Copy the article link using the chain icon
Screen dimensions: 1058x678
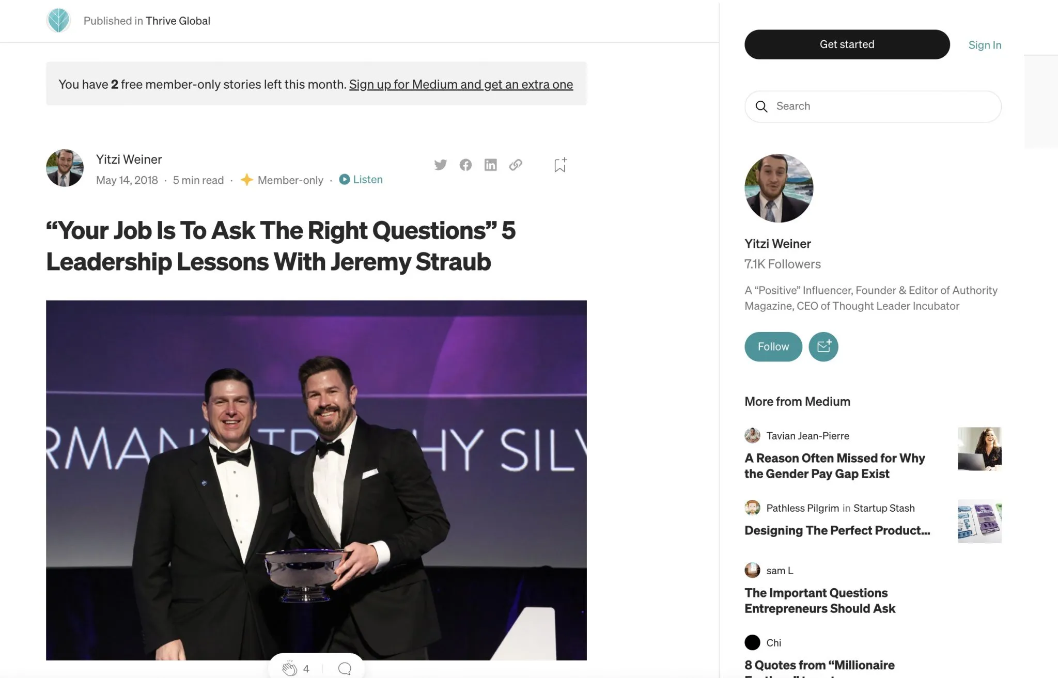tap(516, 165)
